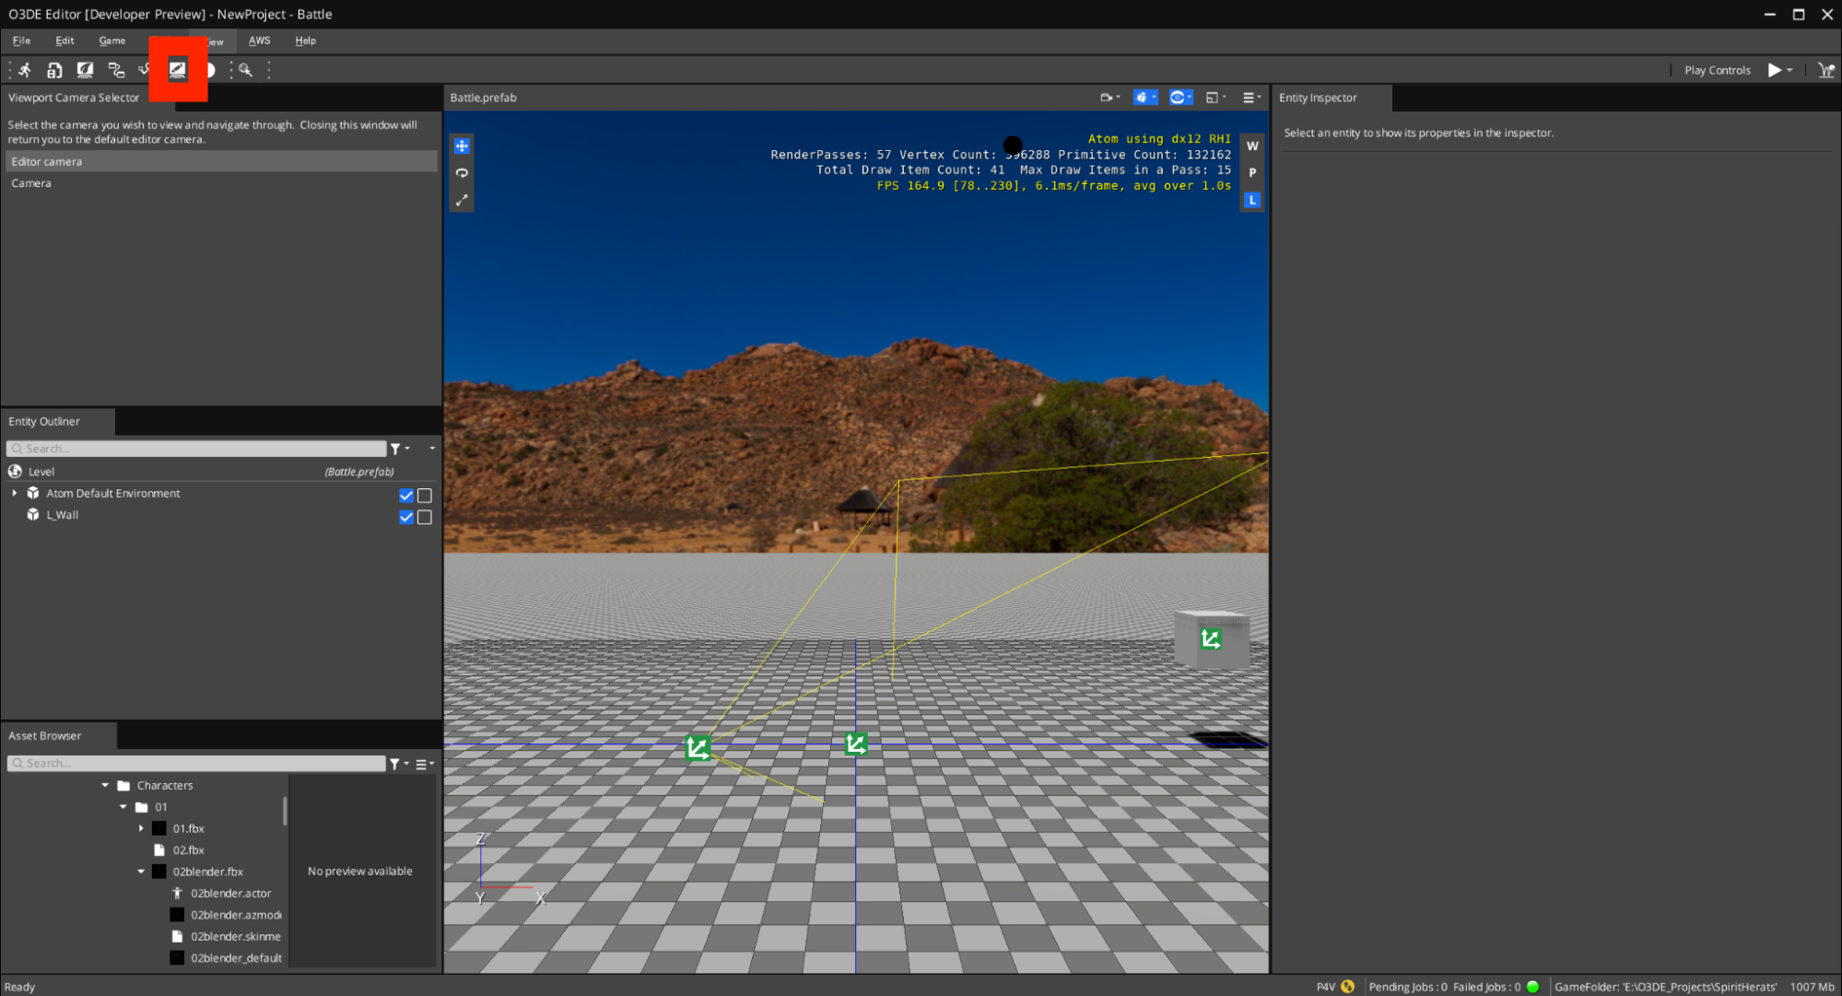Open the AWS menu

click(259, 41)
